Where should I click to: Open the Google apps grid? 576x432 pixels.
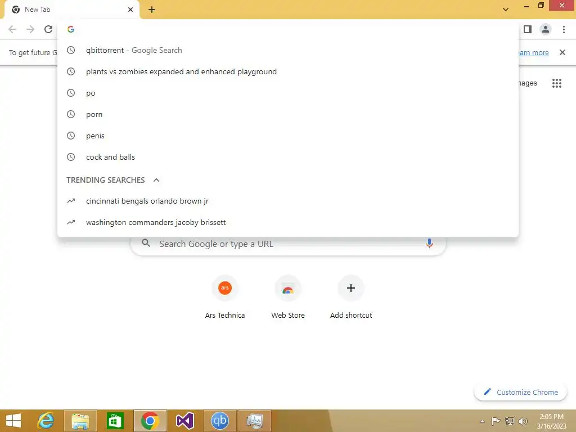[557, 83]
